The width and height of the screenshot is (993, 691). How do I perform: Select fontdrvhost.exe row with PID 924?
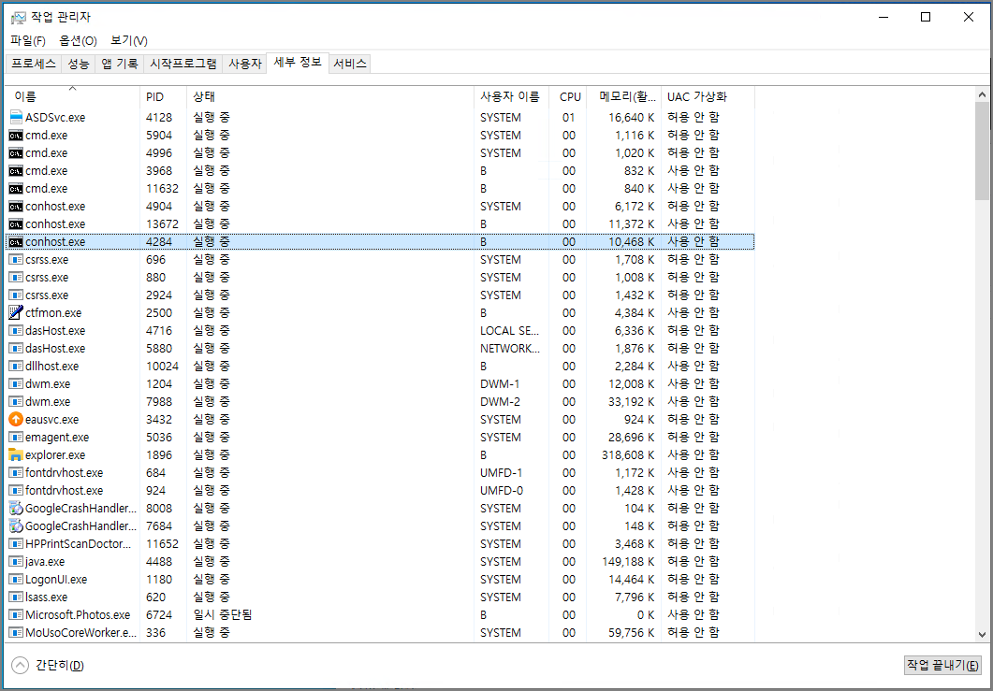coord(380,490)
